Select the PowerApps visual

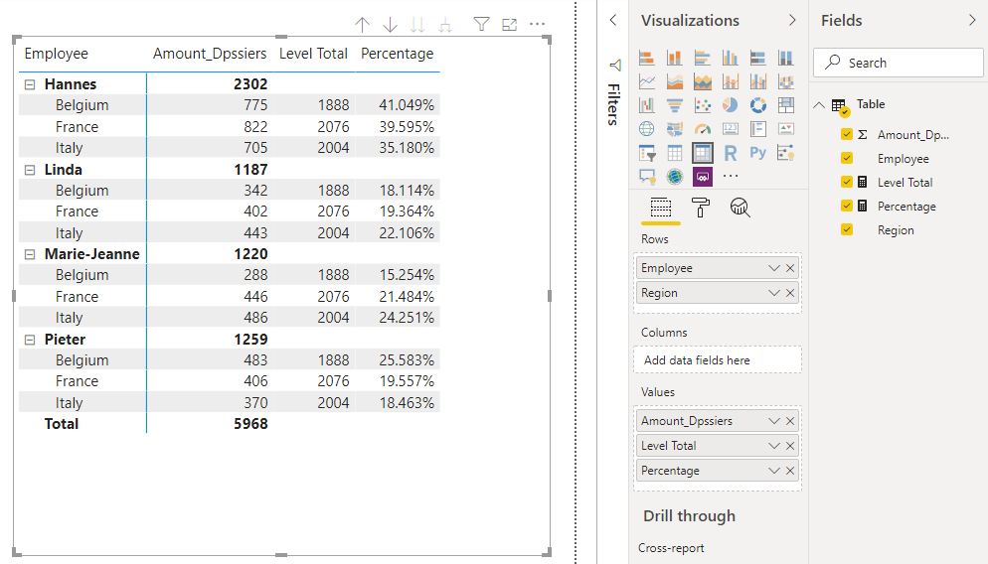703,177
